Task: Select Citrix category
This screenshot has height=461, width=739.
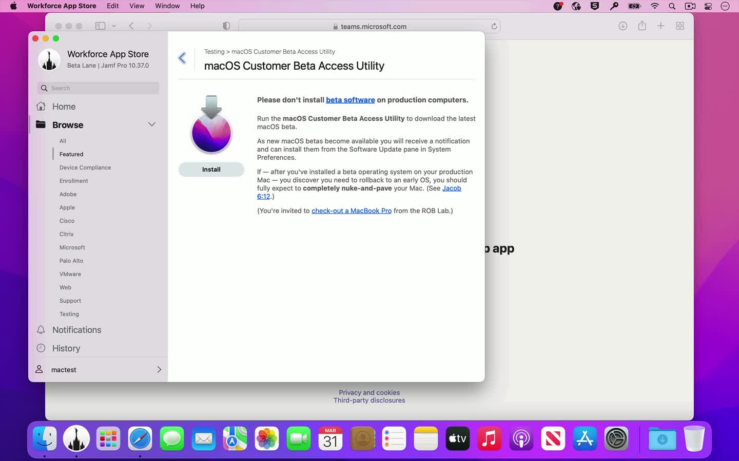Action: (67, 234)
